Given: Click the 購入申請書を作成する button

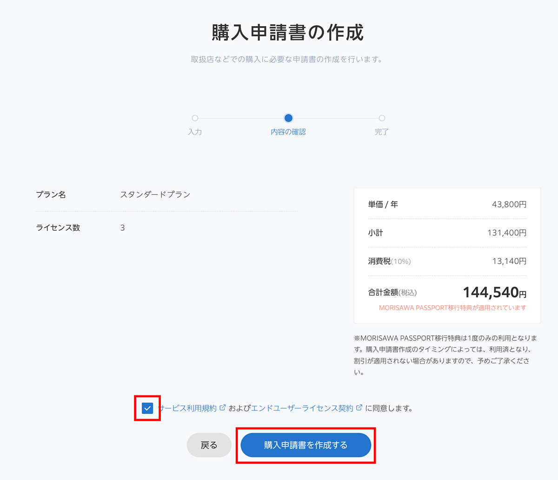Looking at the screenshot, I should point(306,445).
